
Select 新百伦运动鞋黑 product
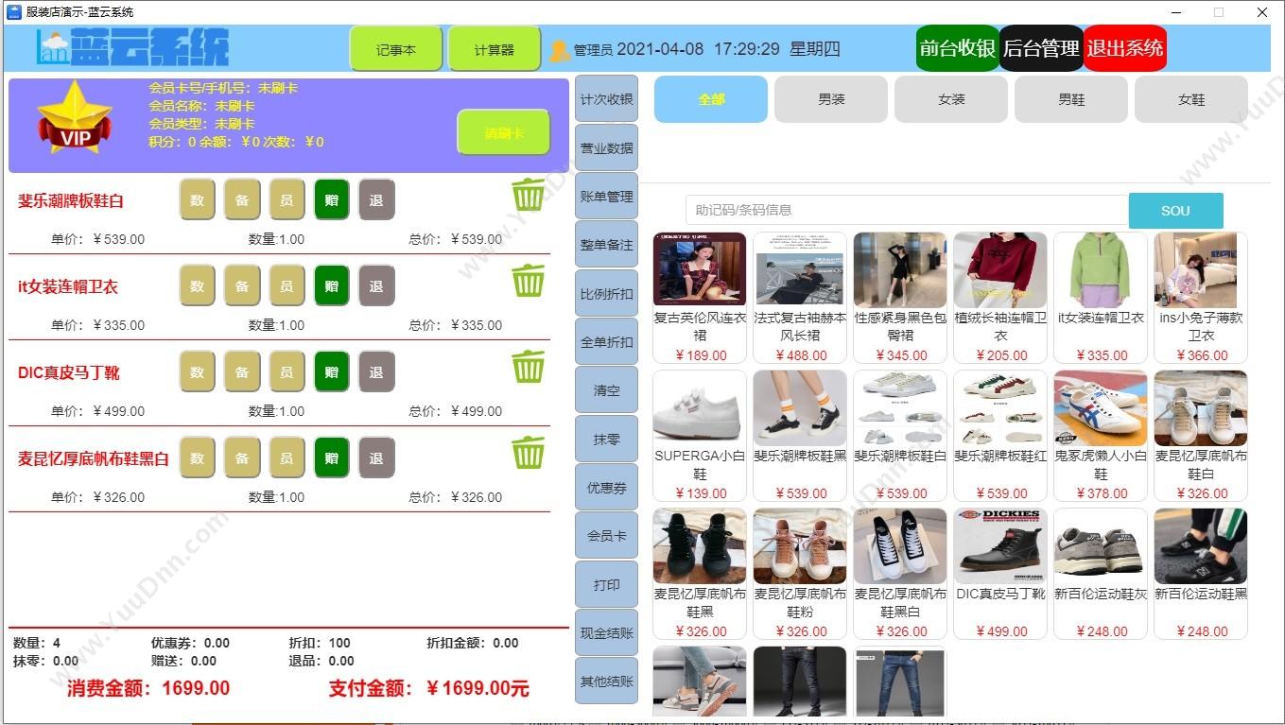click(x=1201, y=574)
